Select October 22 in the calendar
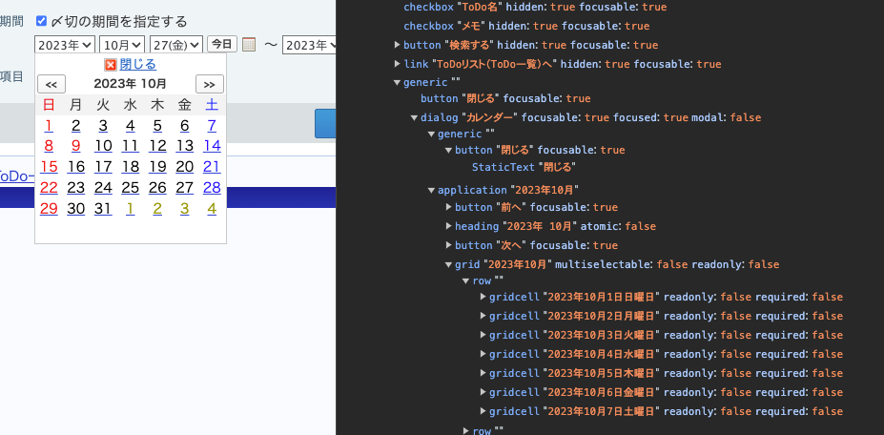 49,188
